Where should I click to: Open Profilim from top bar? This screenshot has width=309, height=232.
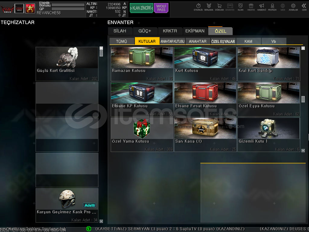[272, 7]
